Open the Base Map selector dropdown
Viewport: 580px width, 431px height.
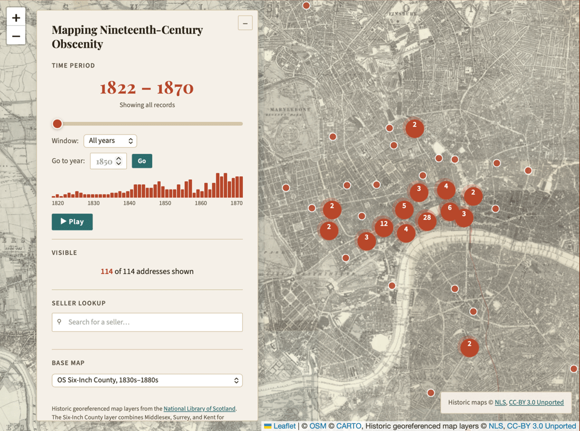[147, 380]
